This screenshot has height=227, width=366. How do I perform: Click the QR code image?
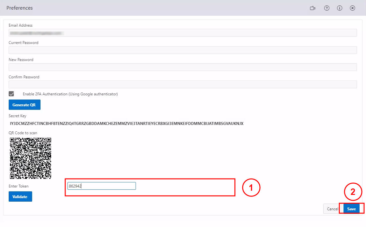[x=31, y=158]
